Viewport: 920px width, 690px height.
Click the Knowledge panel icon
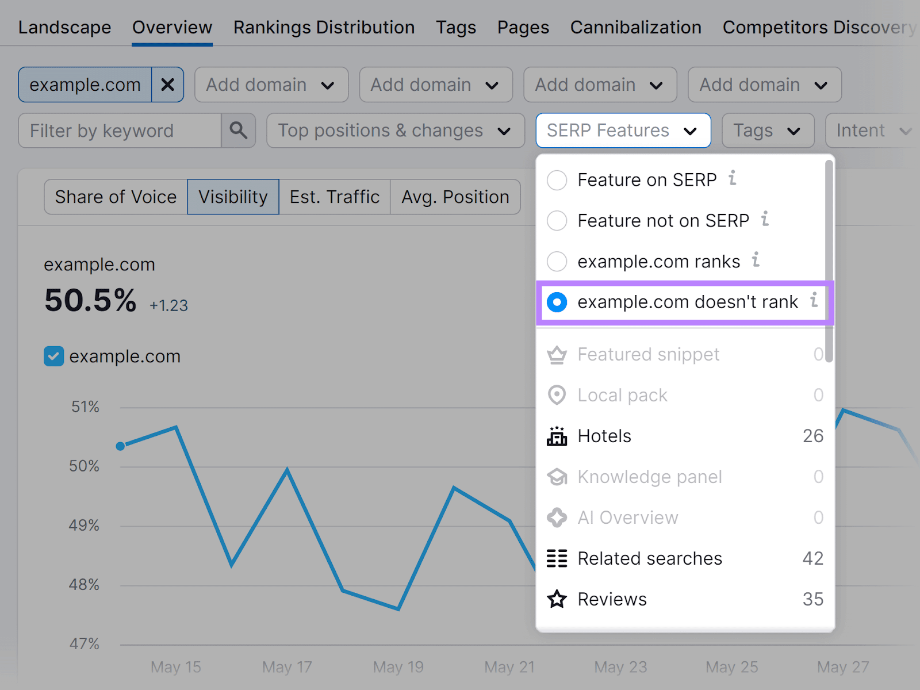click(556, 477)
